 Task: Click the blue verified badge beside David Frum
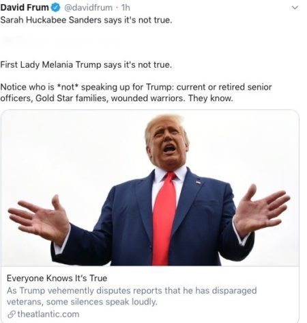pyautogui.click(x=55, y=8)
